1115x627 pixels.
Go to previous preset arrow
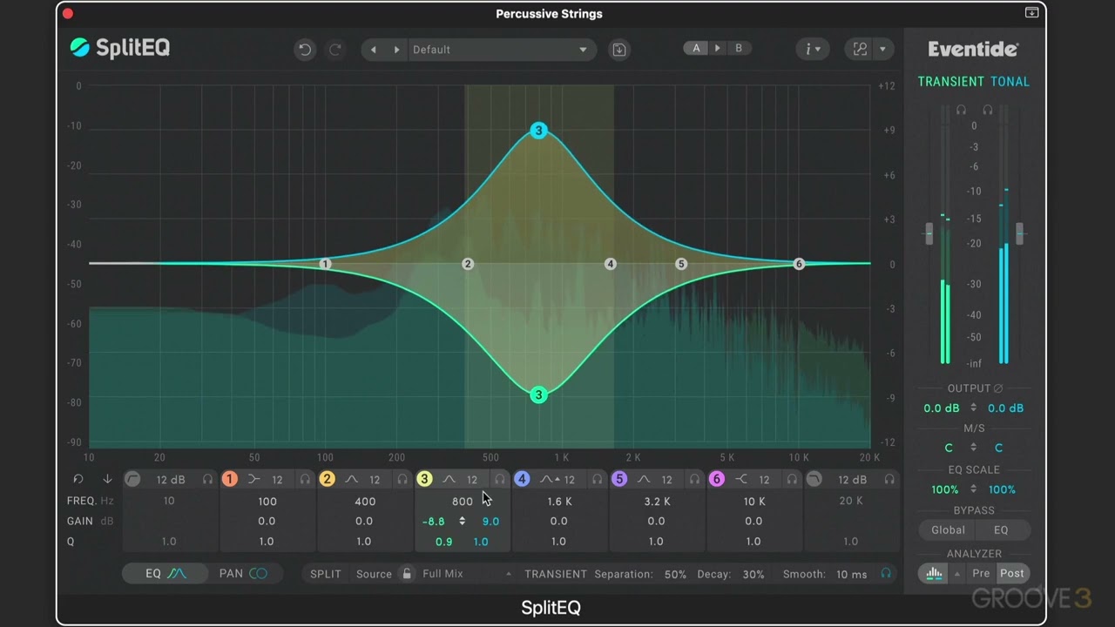click(x=374, y=50)
